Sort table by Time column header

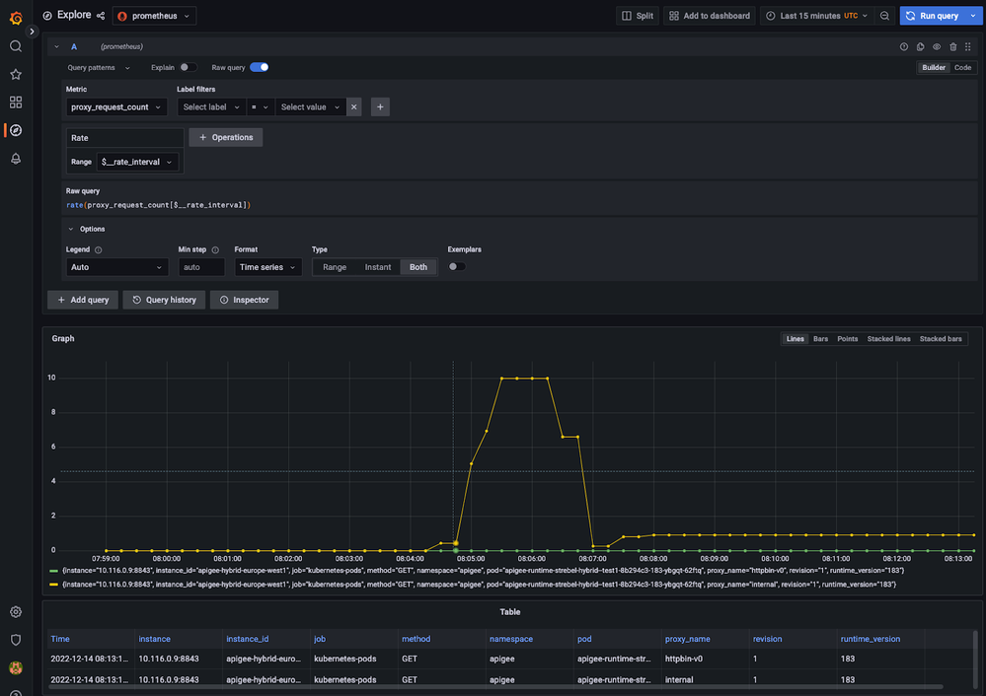(60, 639)
